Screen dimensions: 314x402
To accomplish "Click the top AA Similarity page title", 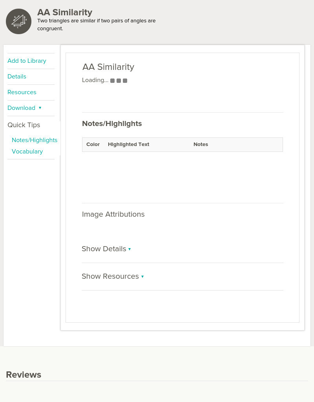I will point(65,13).
